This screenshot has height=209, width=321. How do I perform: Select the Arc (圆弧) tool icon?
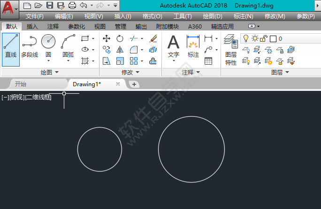[68, 41]
